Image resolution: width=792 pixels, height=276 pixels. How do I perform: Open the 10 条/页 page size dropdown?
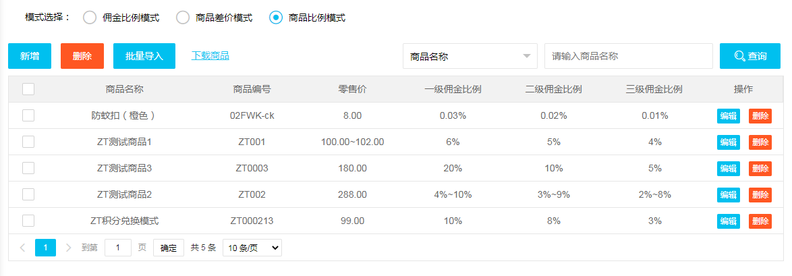252,248
